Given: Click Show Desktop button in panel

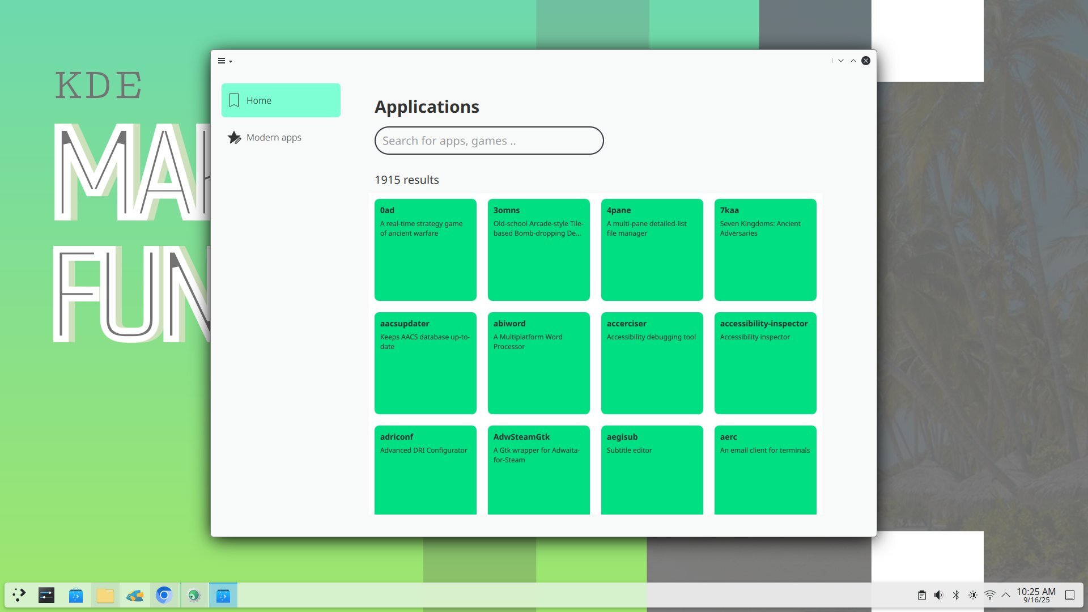Looking at the screenshot, I should [1069, 595].
